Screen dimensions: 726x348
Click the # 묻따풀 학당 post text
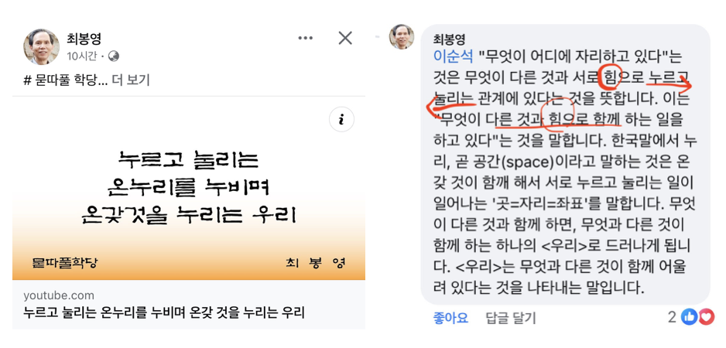(x=65, y=80)
